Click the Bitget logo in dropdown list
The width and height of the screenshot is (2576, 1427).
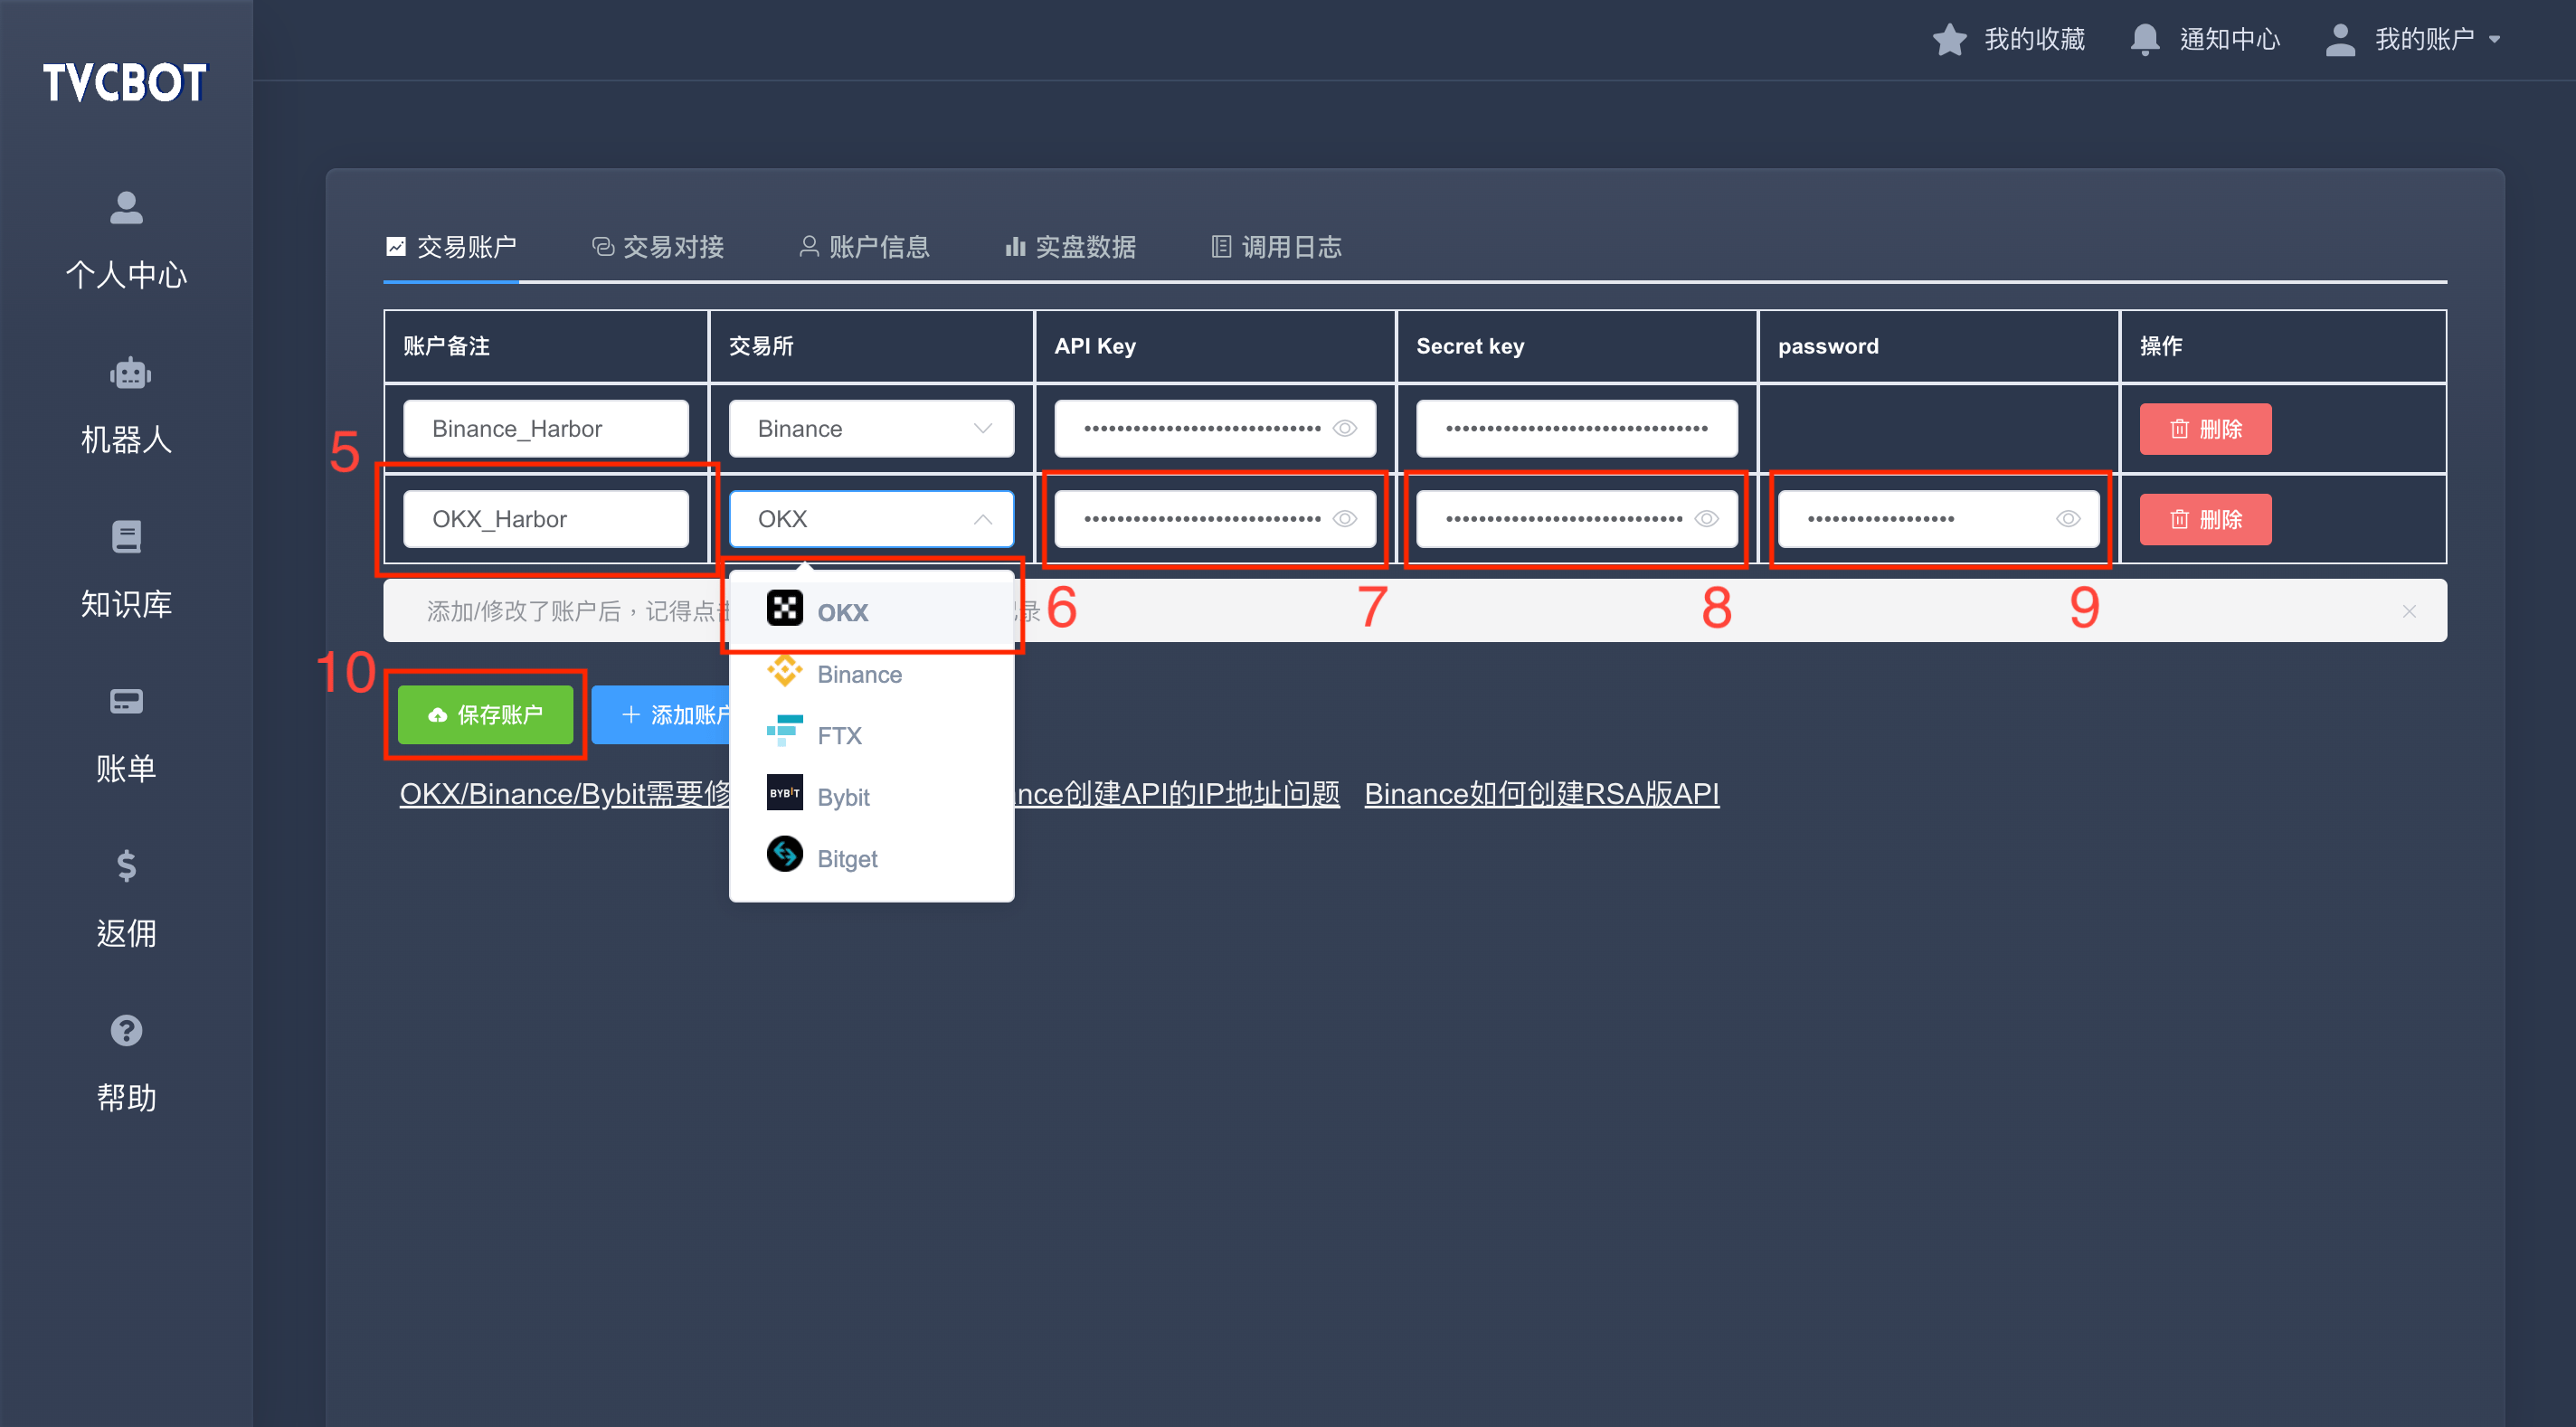coord(785,854)
